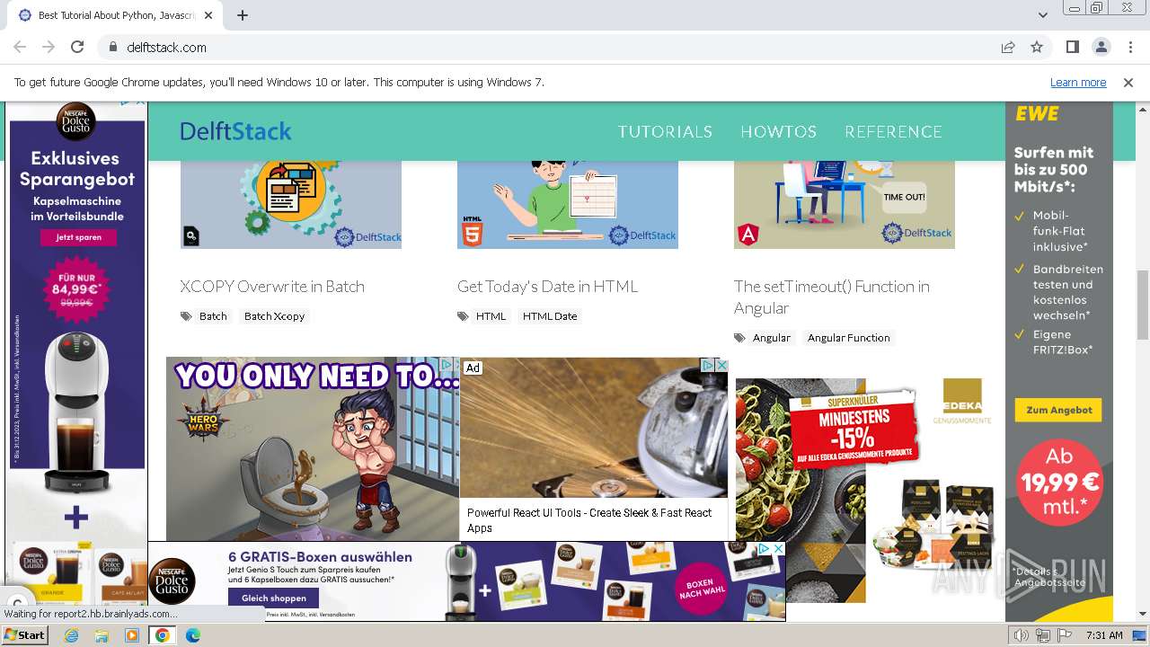
Task: Open the Chrome side panel
Action: click(1072, 47)
